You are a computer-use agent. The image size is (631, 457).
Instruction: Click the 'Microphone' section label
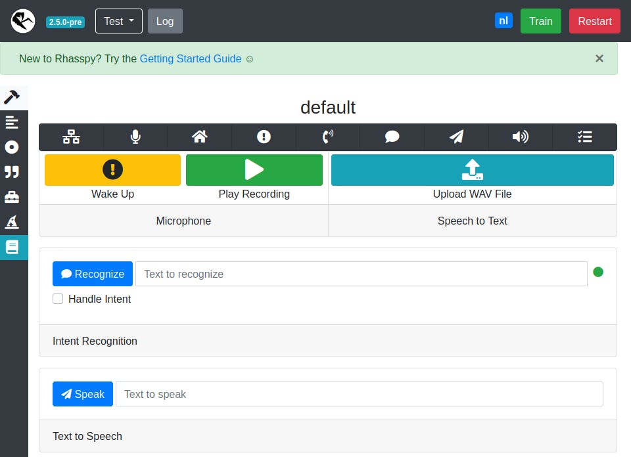click(x=183, y=221)
